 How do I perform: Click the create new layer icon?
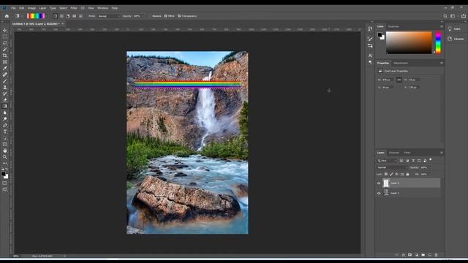pos(430,255)
